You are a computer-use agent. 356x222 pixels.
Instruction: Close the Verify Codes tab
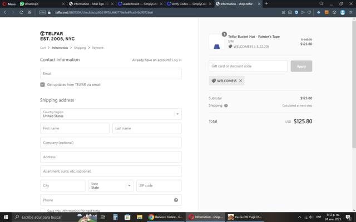click(210, 4)
